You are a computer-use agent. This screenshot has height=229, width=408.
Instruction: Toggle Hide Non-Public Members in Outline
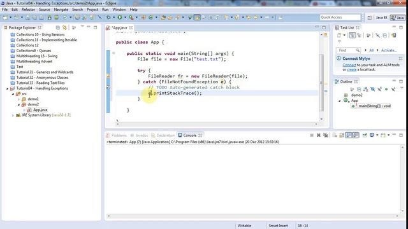coord(386,89)
